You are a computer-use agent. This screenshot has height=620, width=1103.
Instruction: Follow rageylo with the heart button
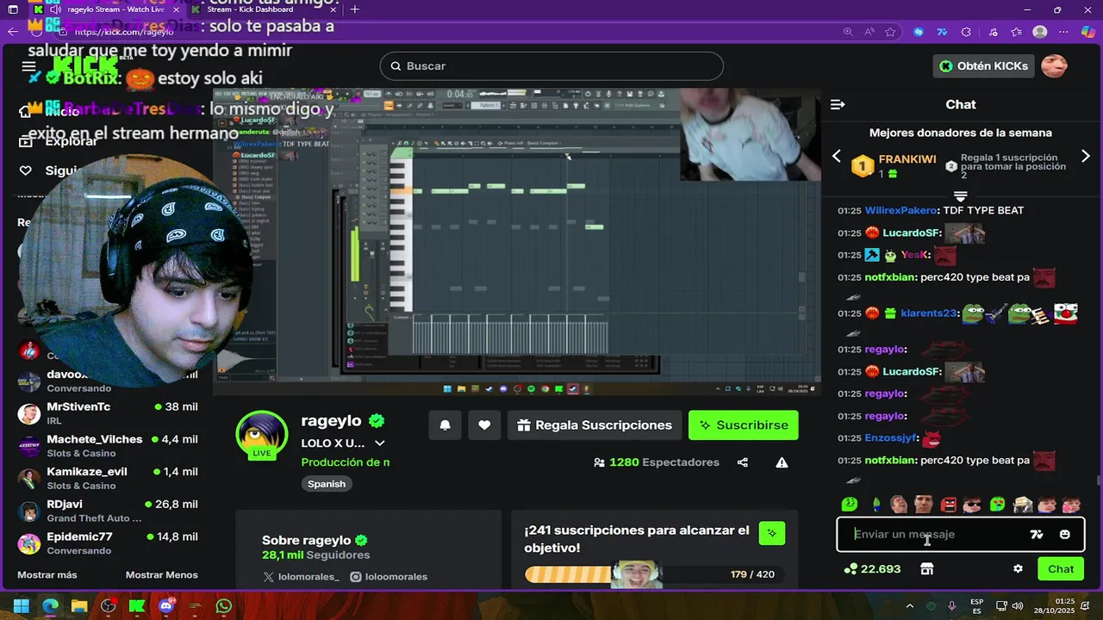(484, 425)
